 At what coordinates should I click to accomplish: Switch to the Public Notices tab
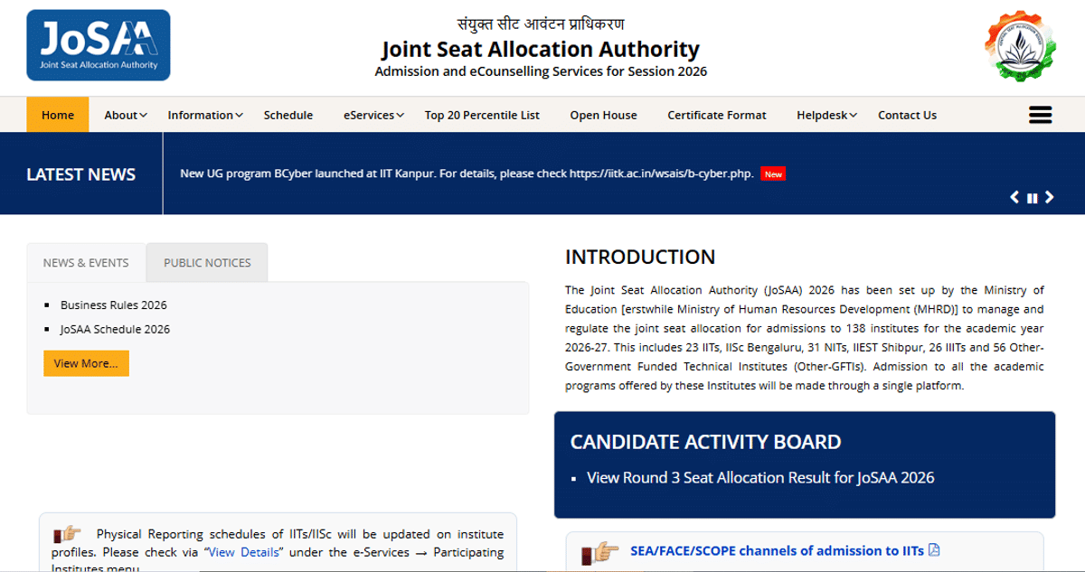click(x=207, y=262)
